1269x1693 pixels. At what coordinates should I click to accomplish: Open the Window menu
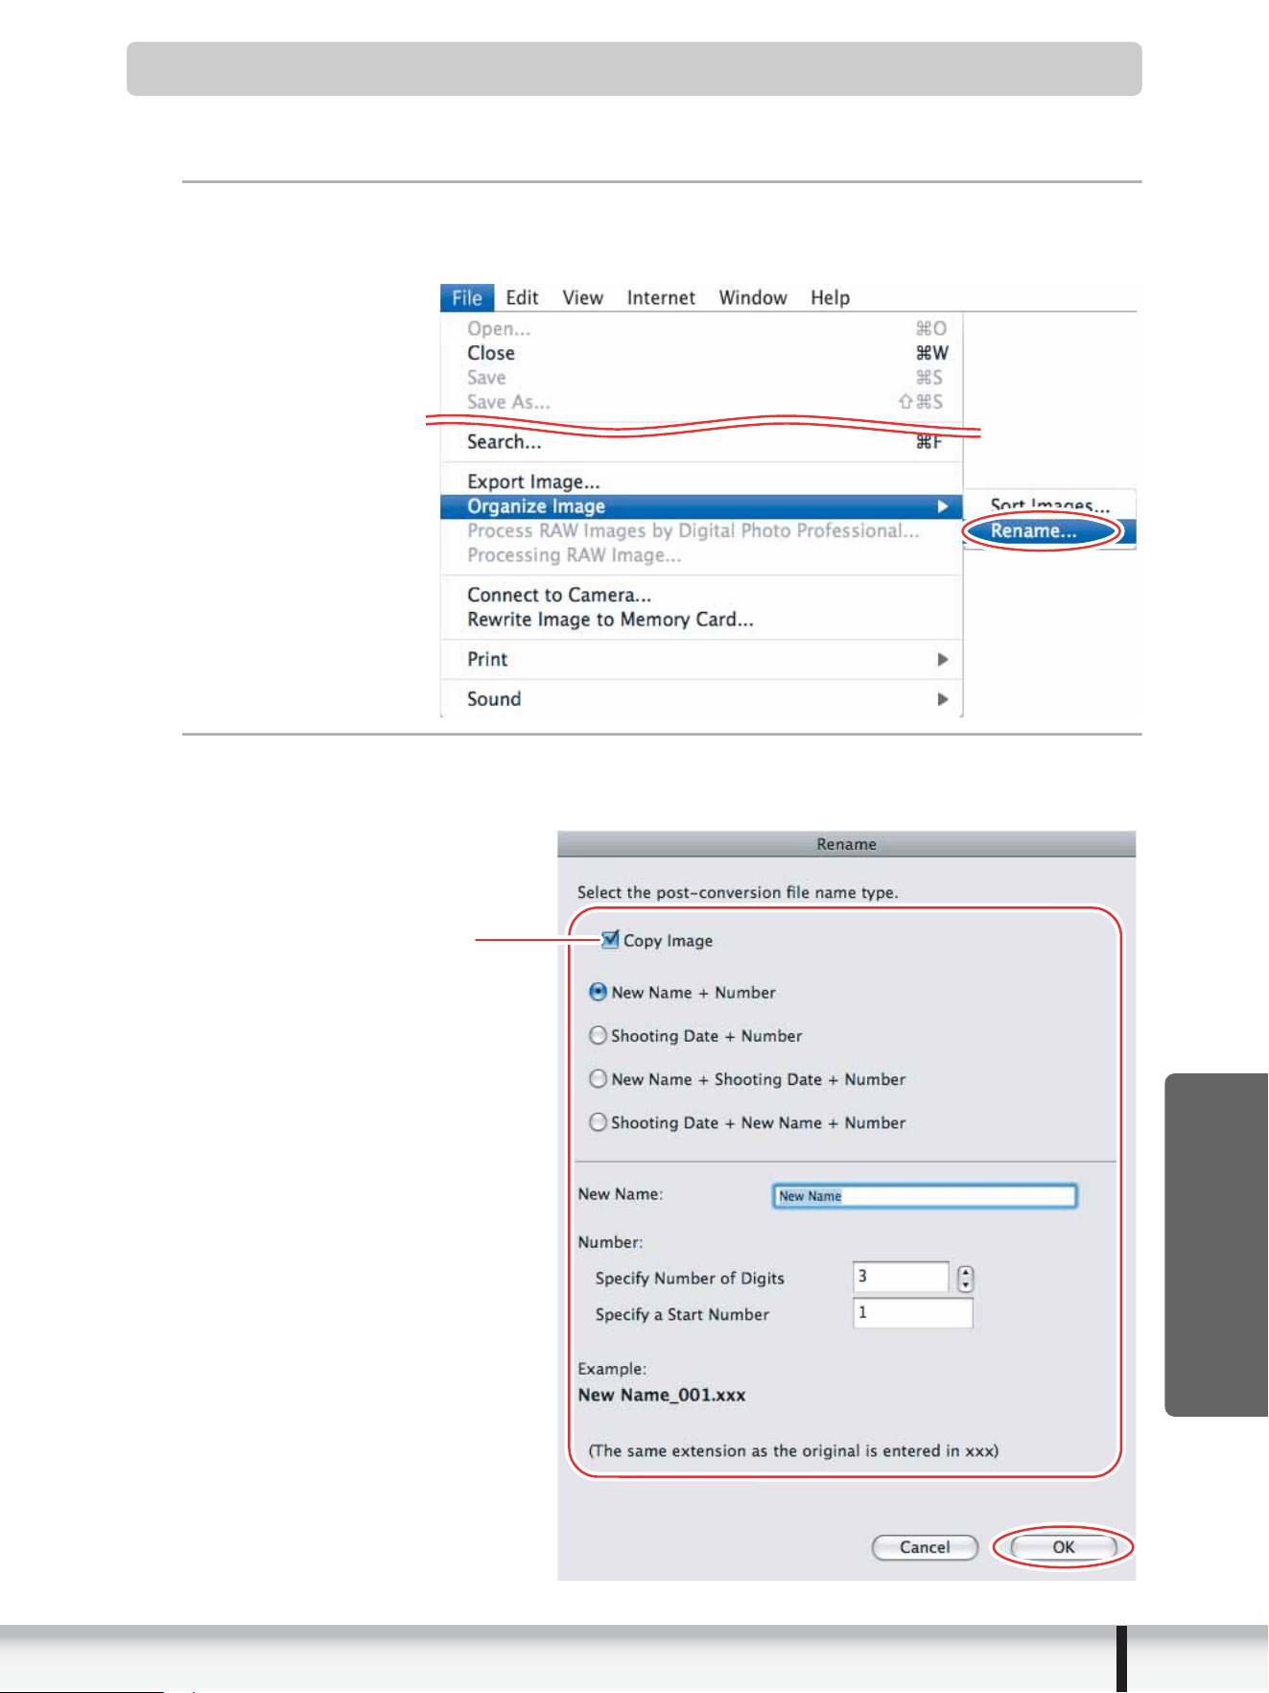tap(753, 297)
